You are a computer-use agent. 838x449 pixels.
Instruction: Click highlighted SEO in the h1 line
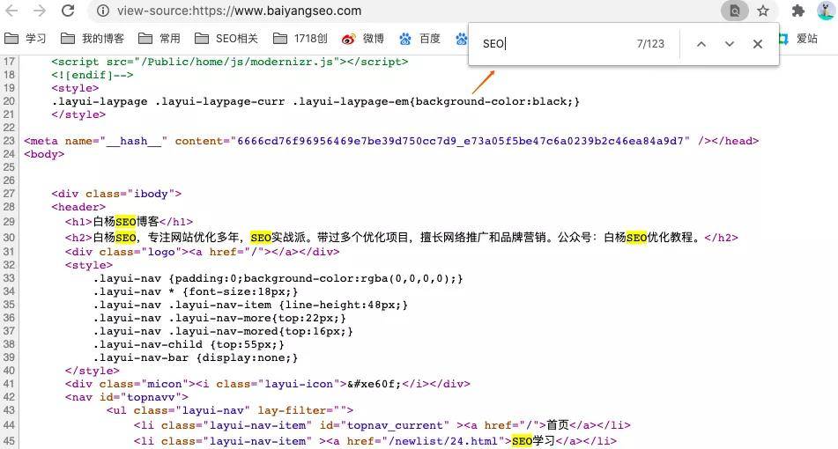126,222
